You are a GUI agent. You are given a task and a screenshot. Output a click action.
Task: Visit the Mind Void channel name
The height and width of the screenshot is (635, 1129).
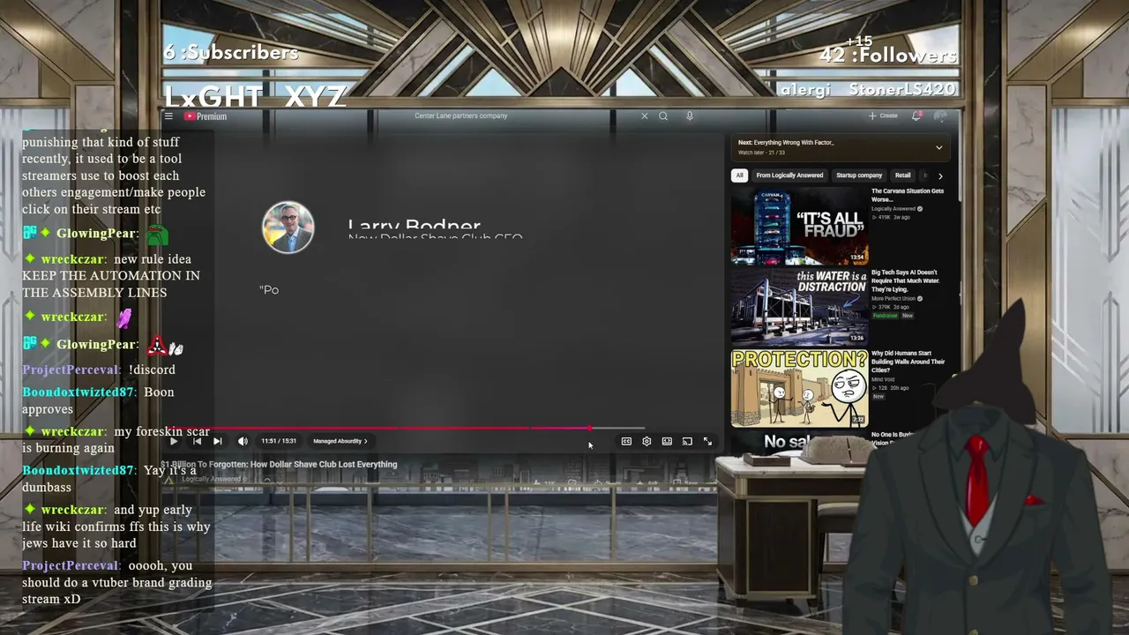click(883, 380)
